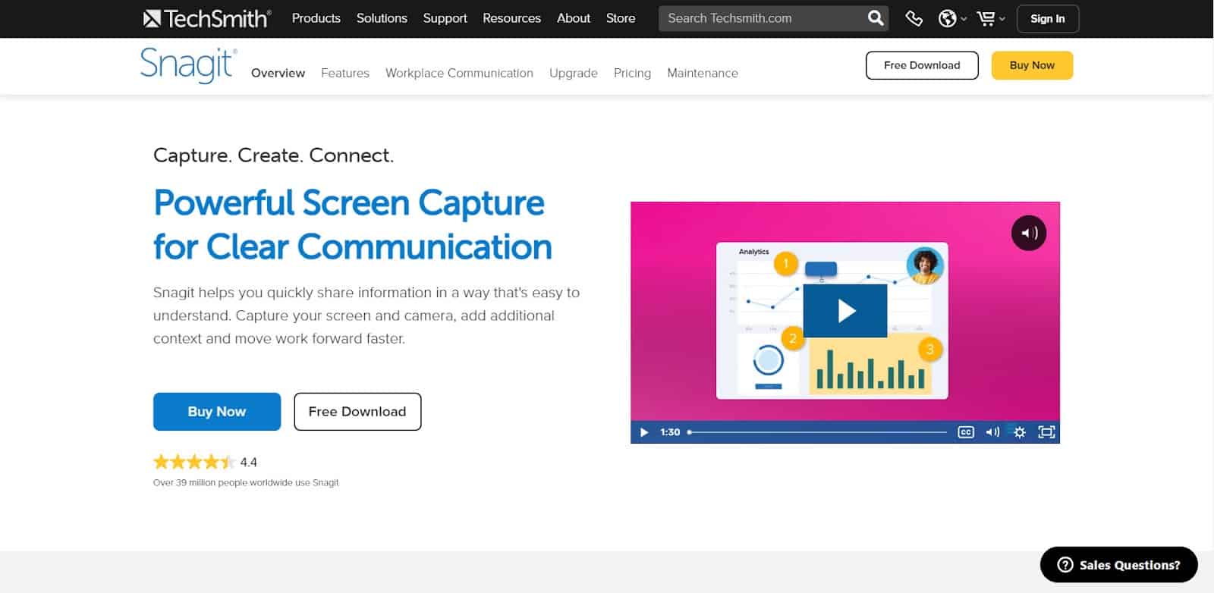Viewport: 1214px width, 593px height.
Task: Enter video fullscreen mode
Action: click(x=1046, y=432)
